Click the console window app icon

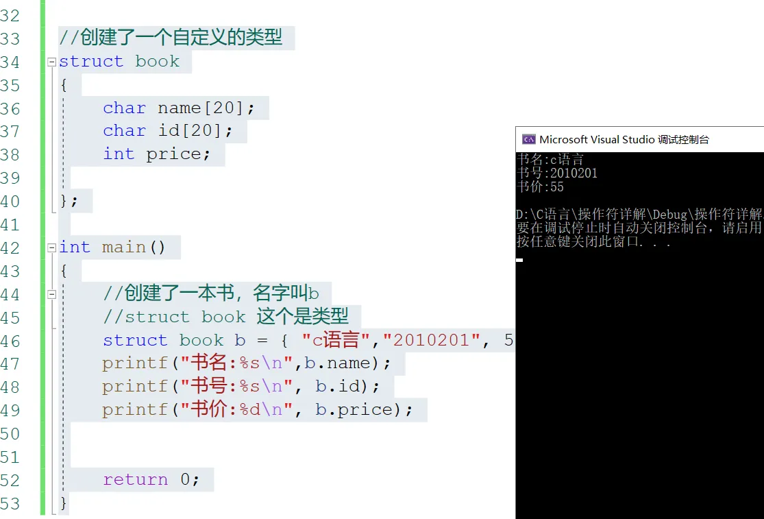[529, 140]
